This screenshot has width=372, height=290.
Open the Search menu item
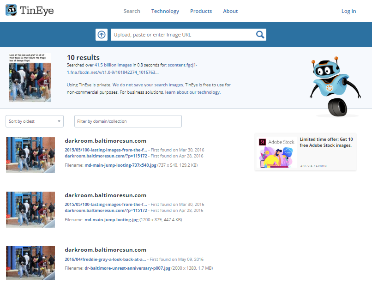(x=132, y=11)
